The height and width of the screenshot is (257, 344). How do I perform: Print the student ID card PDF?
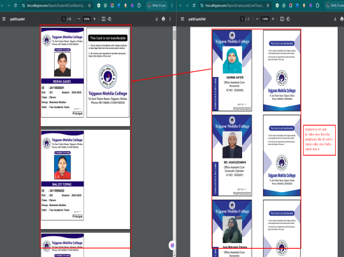coord(164,19)
